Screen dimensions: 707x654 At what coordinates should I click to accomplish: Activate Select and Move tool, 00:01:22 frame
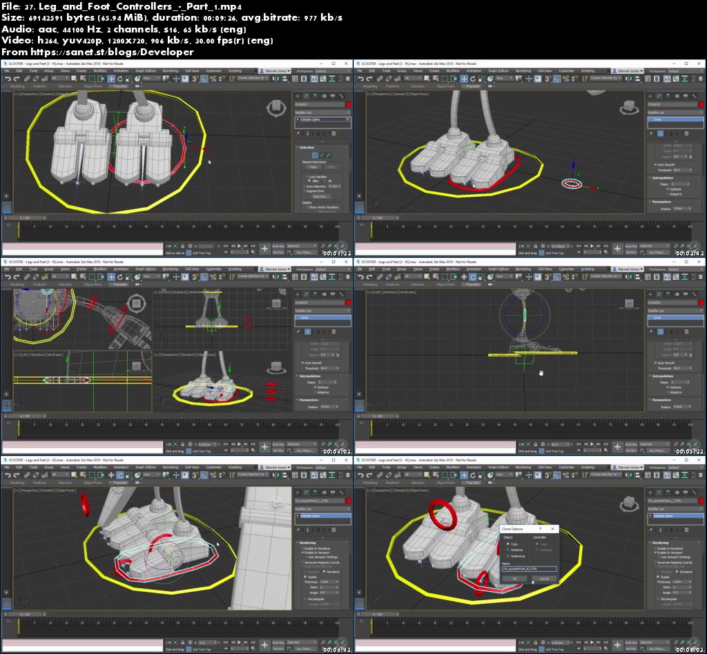pyautogui.click(x=111, y=79)
